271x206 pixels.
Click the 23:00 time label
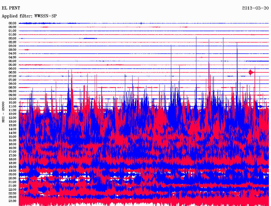(12, 197)
